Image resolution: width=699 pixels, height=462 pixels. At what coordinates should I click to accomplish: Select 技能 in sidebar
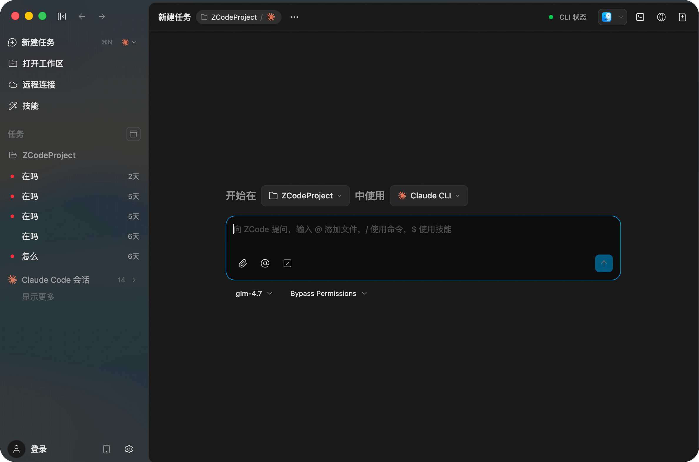pos(30,106)
